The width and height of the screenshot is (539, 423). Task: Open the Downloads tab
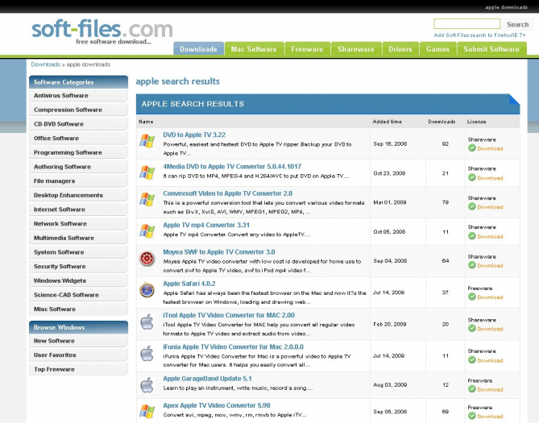point(198,49)
